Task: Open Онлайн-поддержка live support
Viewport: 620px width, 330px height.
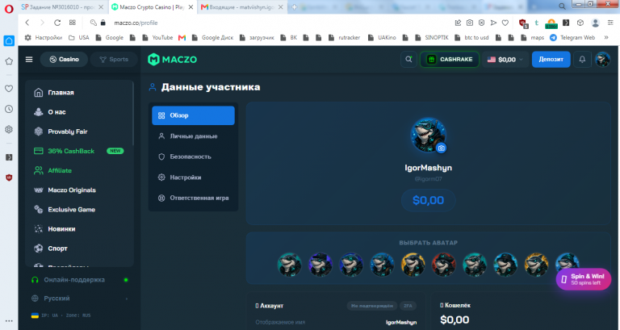Action: (79, 280)
